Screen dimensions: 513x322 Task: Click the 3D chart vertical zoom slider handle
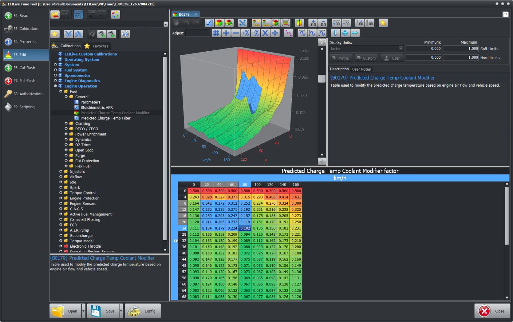tap(322, 79)
